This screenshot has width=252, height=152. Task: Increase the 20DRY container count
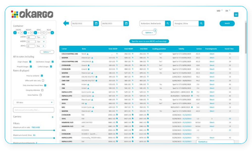coord(21,33)
